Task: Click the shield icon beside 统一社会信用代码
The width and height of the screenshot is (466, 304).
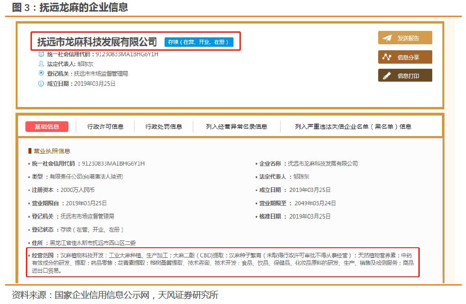Action: 41,54
